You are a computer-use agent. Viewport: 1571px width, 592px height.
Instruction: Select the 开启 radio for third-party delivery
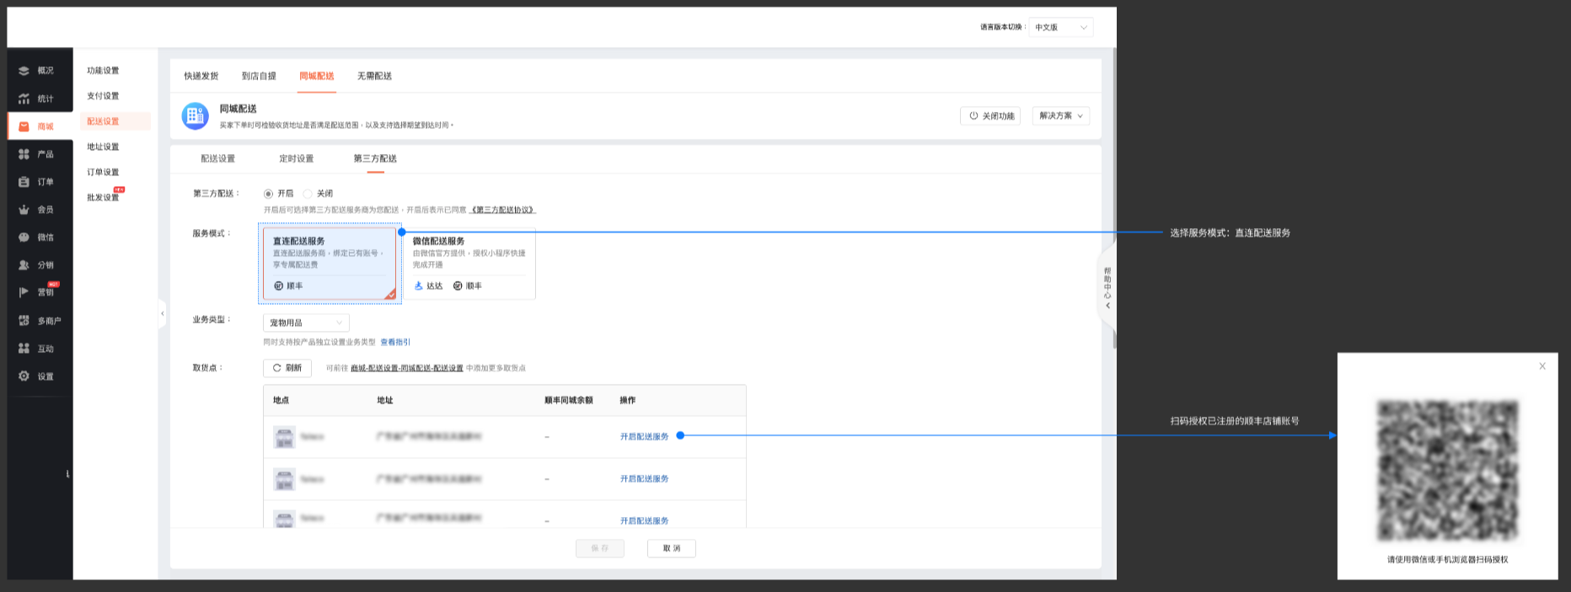click(x=269, y=194)
